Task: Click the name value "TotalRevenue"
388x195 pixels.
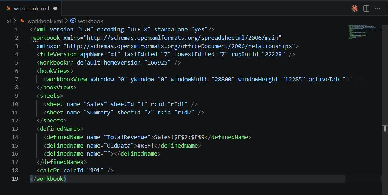Action: click(x=127, y=137)
